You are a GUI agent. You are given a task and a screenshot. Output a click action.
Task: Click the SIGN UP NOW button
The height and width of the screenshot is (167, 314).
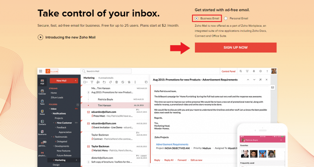pyautogui.click(x=235, y=47)
